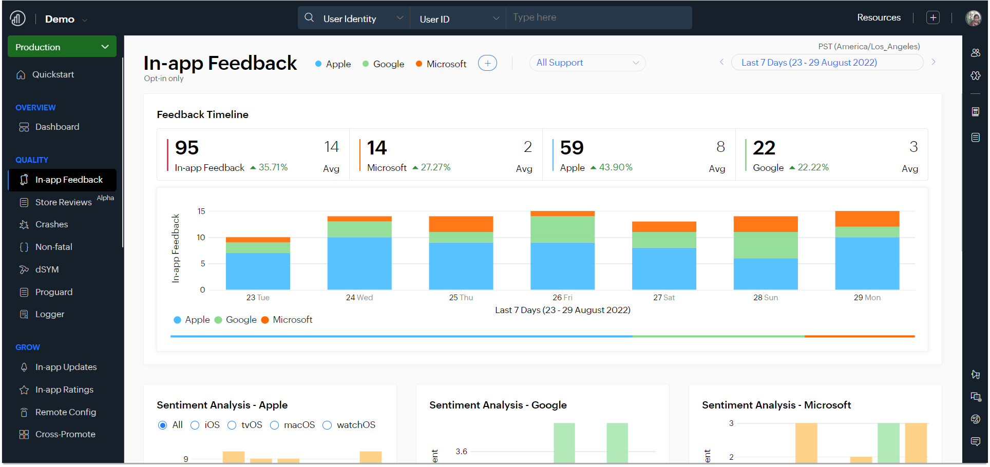Select the Non-fatal sidebar item
Screen dimensions: 990x467
click(x=53, y=247)
